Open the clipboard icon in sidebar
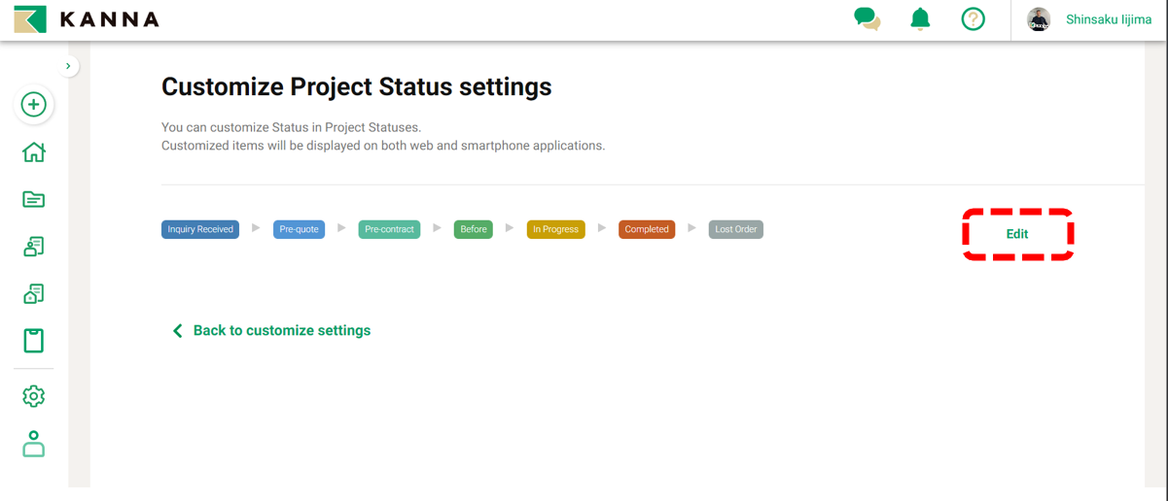The height and width of the screenshot is (501, 1168). 34,341
